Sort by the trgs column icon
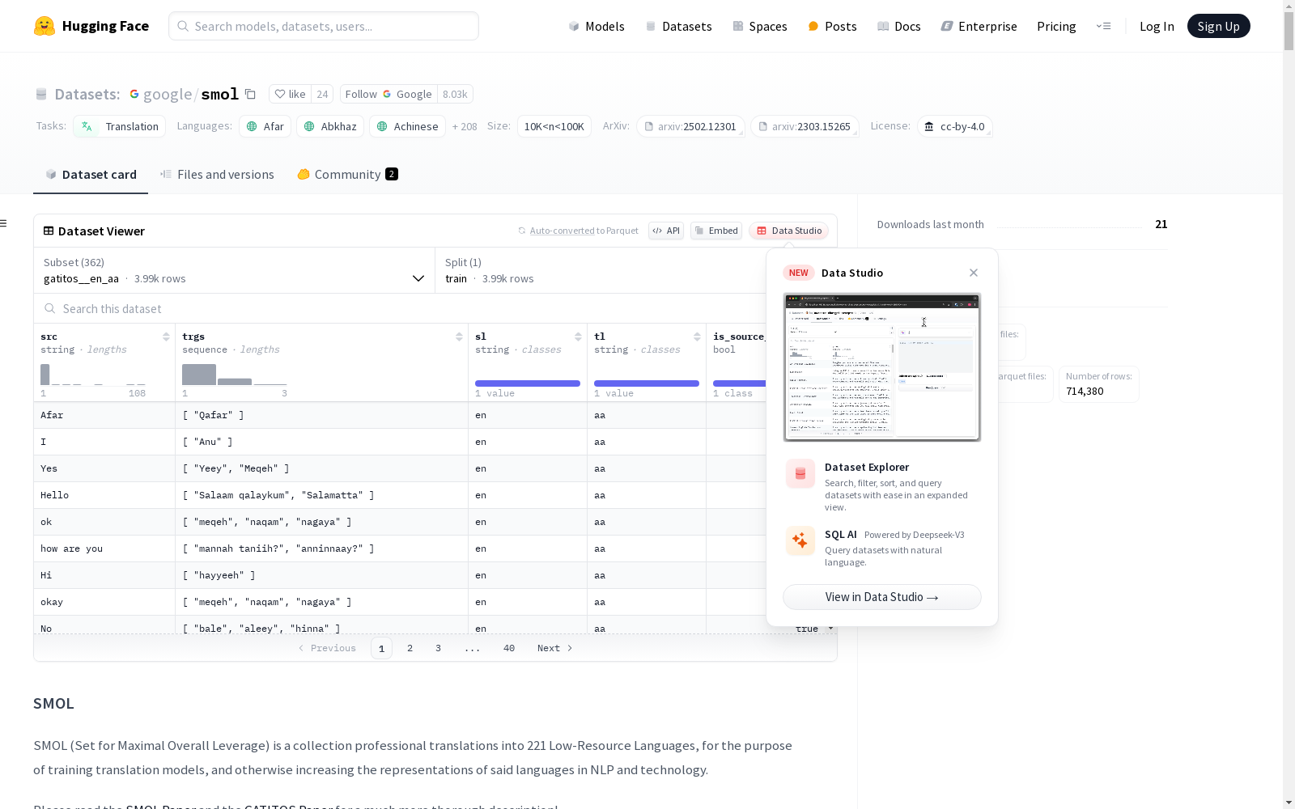 tap(459, 337)
